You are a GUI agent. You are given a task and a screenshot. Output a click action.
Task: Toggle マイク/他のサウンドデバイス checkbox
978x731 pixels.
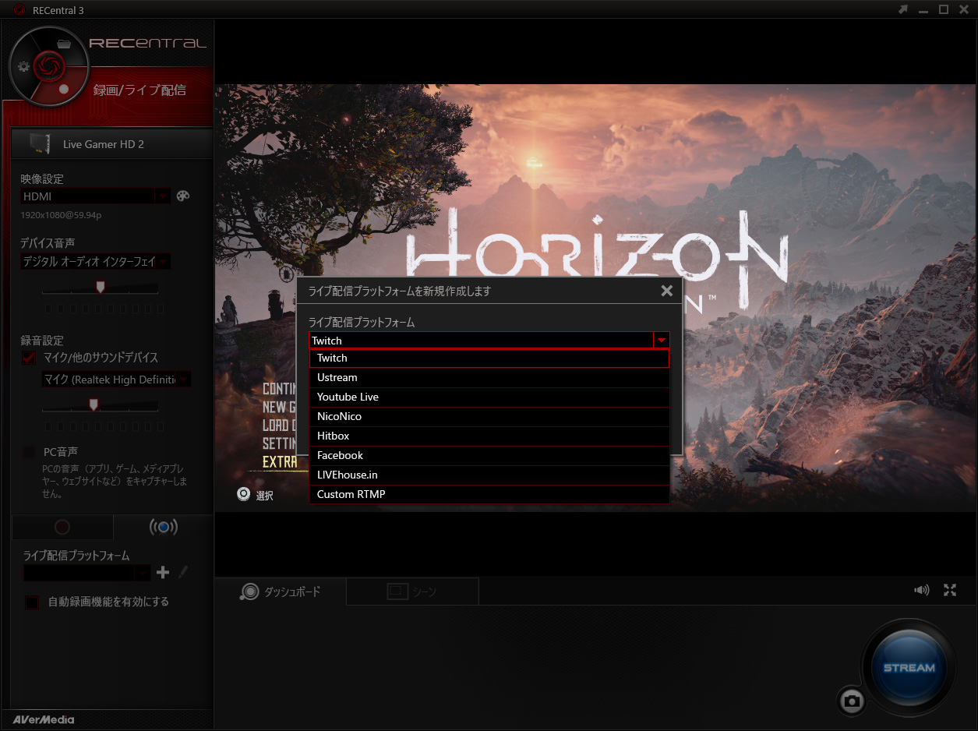(x=29, y=358)
